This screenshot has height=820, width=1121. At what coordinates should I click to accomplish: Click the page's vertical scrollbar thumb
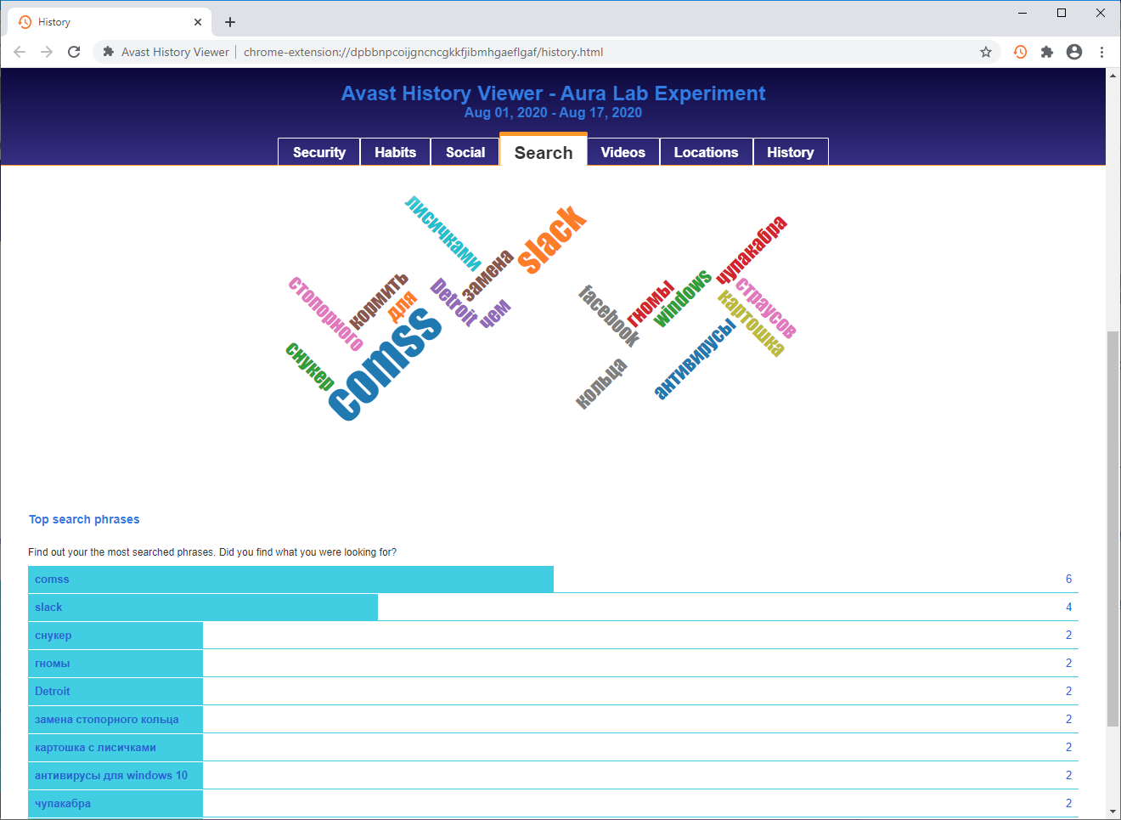1113,529
